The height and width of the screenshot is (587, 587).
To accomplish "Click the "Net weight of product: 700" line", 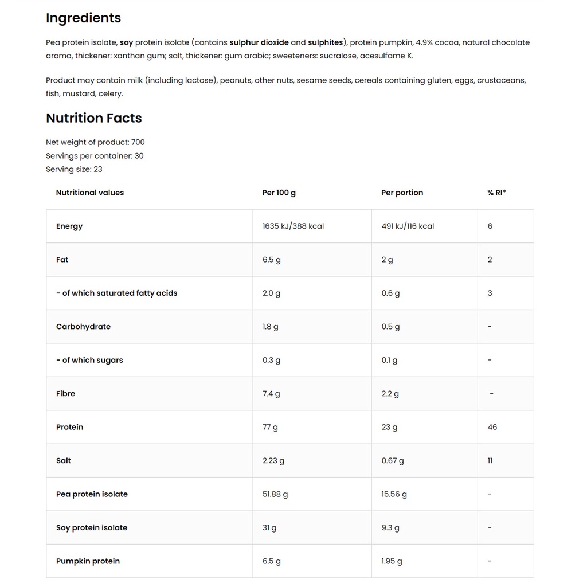I will 95,142.
